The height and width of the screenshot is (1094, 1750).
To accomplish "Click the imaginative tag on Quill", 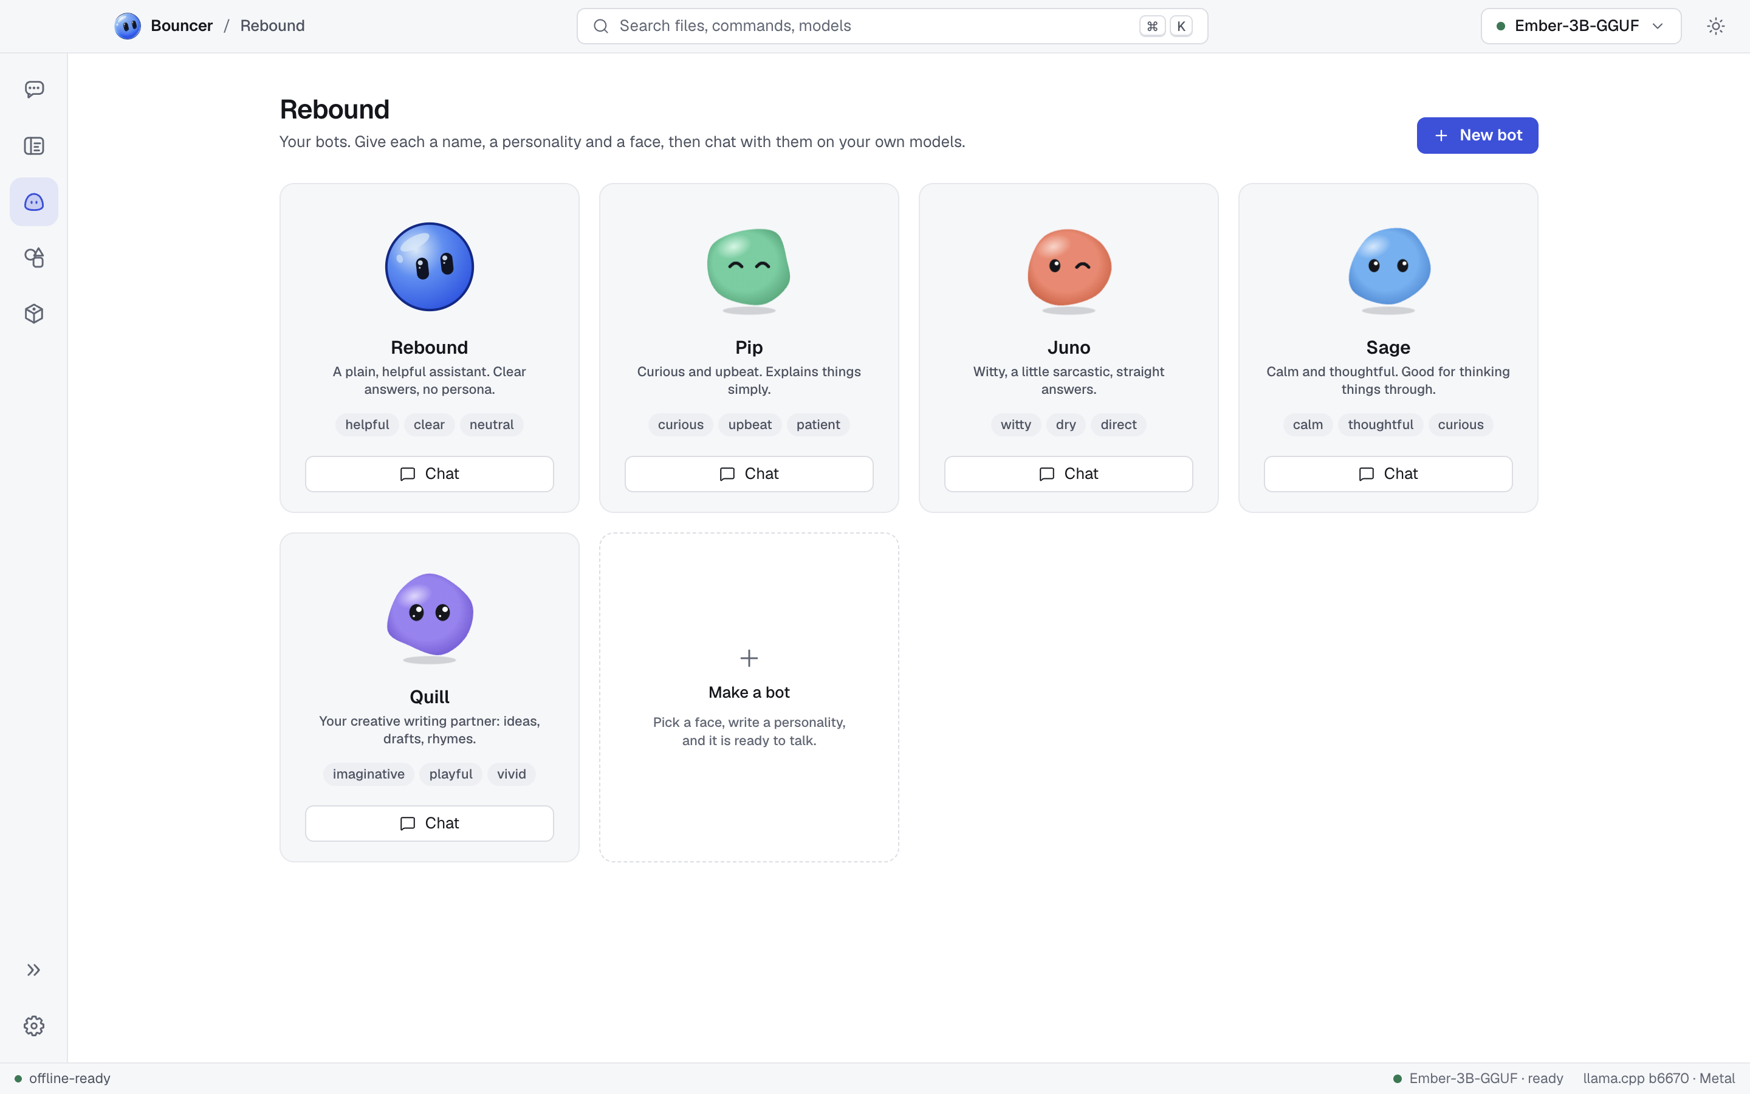I will (369, 774).
